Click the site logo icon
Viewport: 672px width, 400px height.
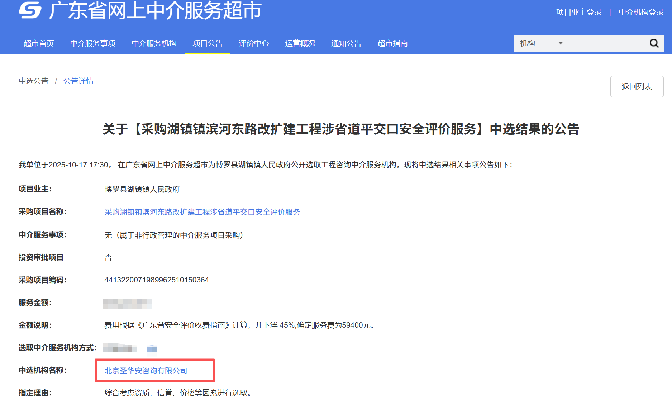(x=30, y=10)
